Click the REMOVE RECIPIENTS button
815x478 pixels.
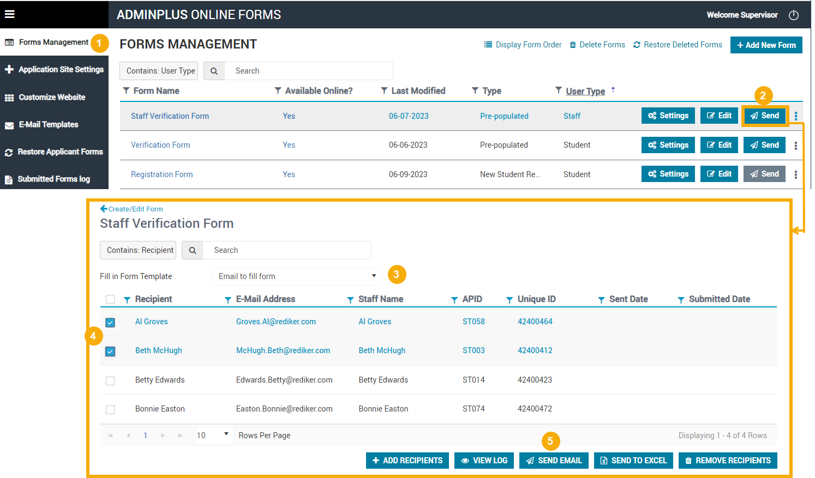click(728, 461)
